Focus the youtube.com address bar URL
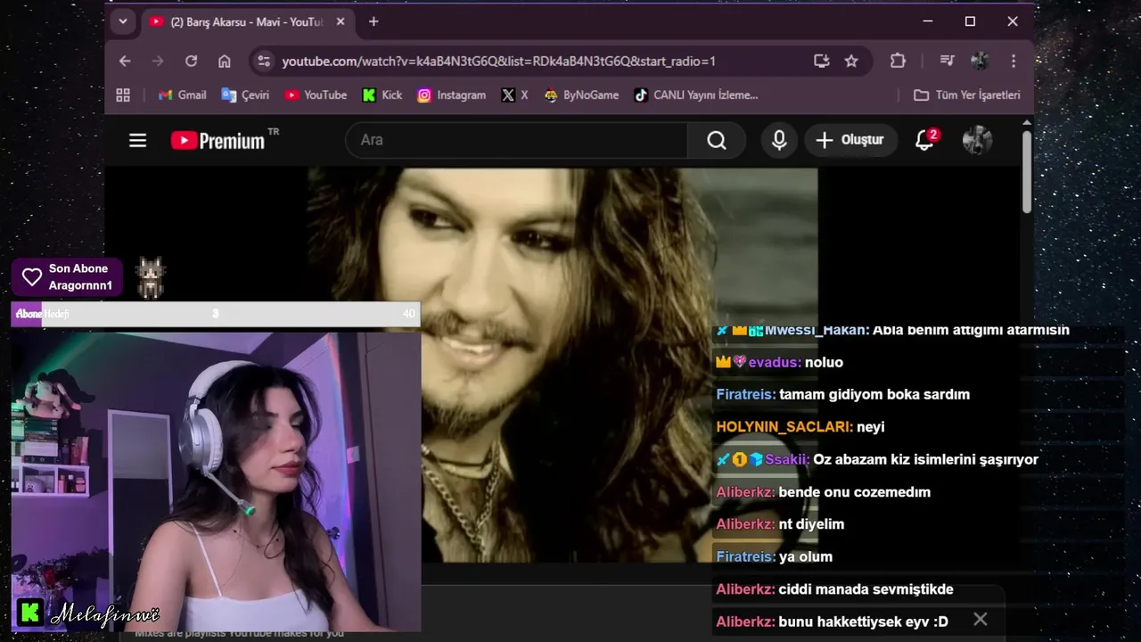 (x=498, y=61)
